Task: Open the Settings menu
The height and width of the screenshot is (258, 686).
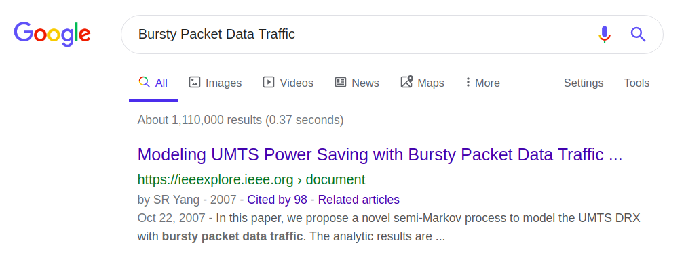Action: click(583, 83)
